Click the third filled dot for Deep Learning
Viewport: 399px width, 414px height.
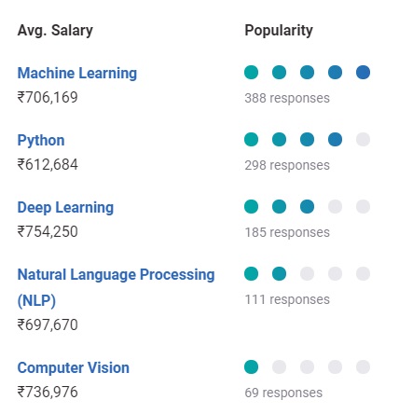[x=307, y=207]
